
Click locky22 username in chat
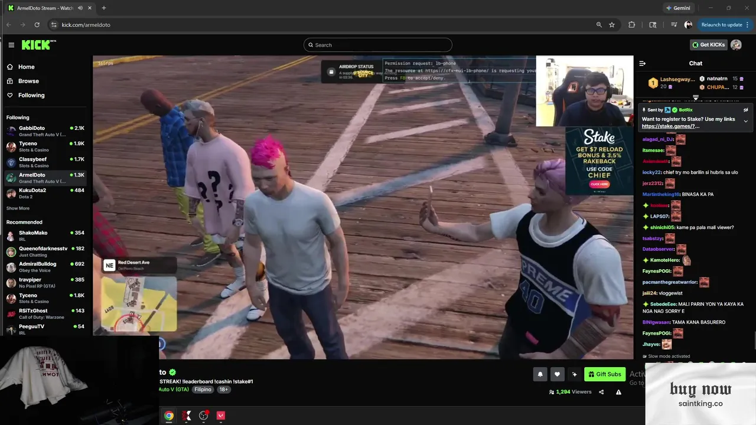point(651,172)
